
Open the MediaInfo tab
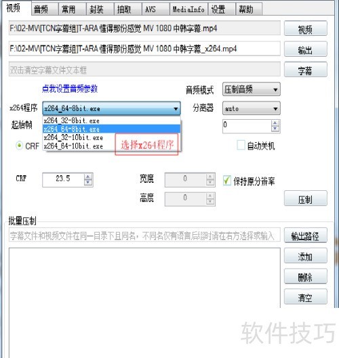188,9
